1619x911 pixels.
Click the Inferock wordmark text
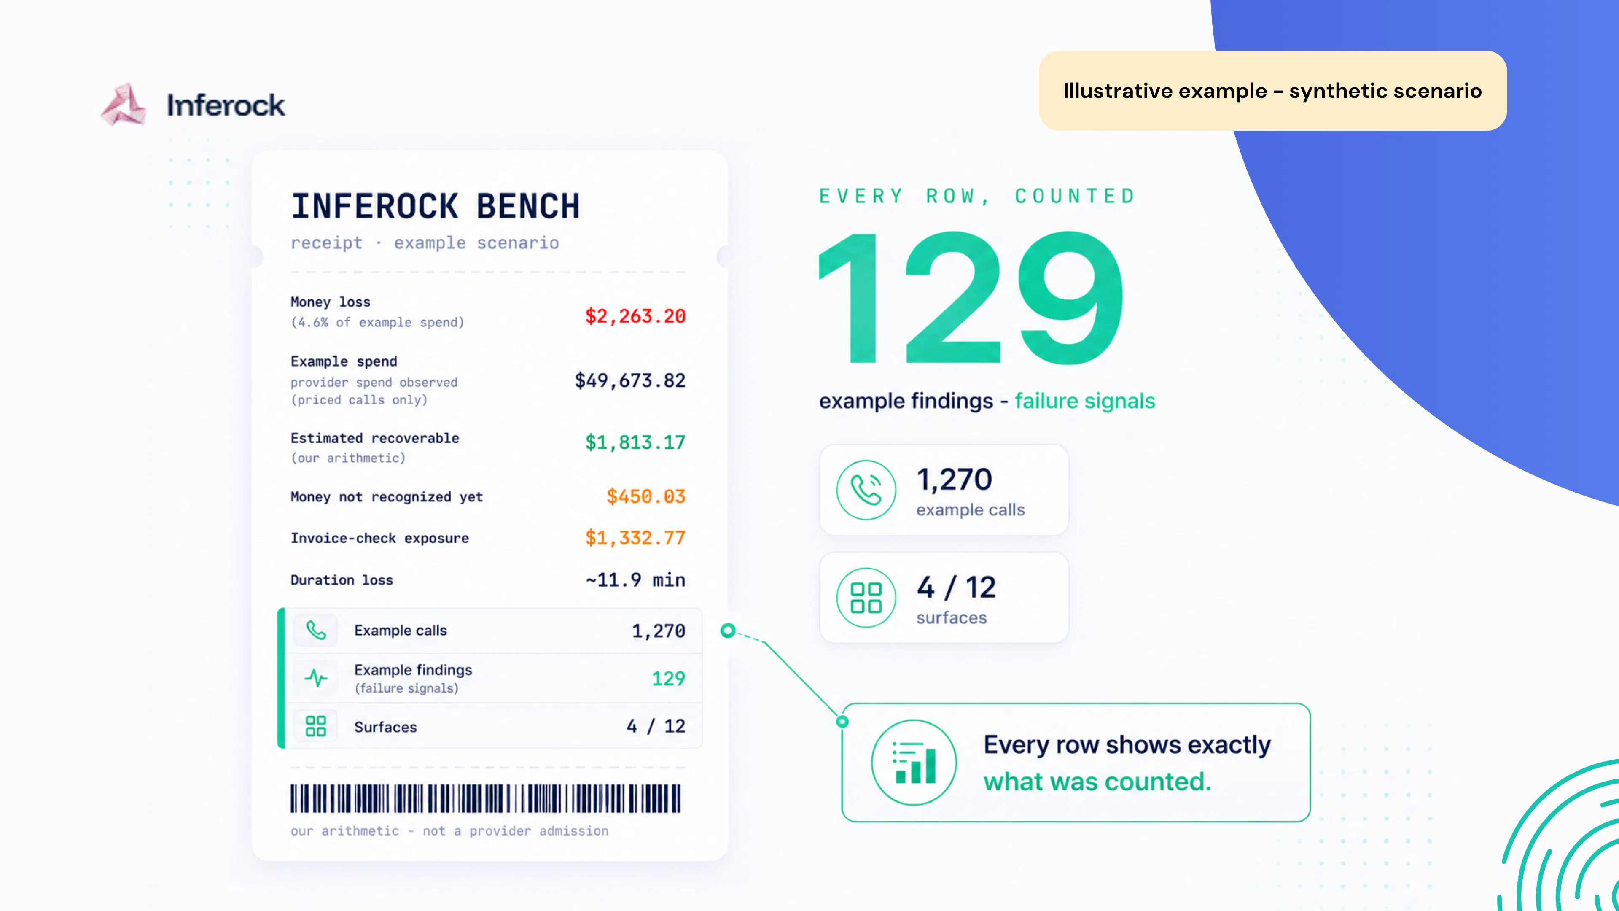pyautogui.click(x=226, y=105)
